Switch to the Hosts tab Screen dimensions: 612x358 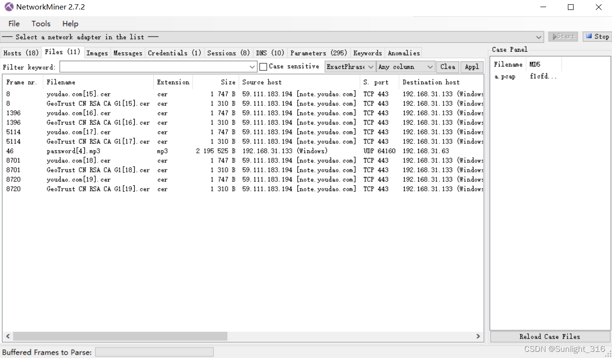(x=21, y=53)
